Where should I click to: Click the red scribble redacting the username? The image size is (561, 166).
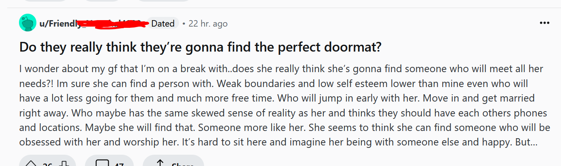[113, 23]
